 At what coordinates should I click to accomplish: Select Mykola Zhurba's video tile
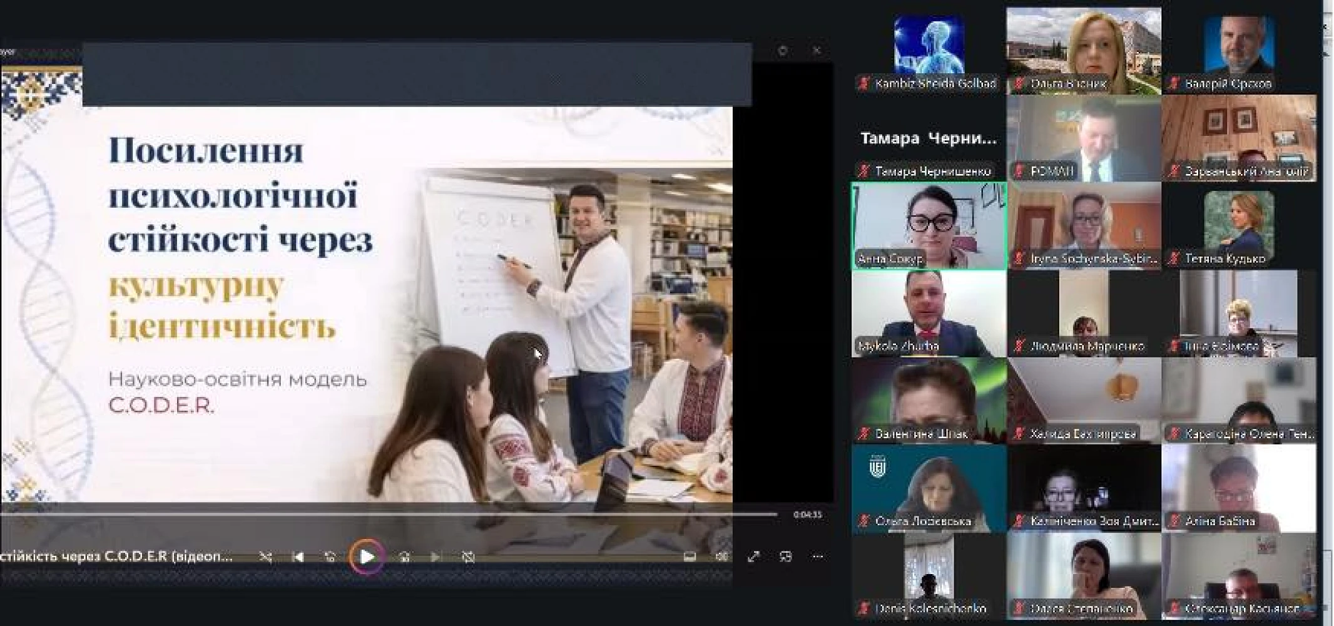(x=929, y=313)
